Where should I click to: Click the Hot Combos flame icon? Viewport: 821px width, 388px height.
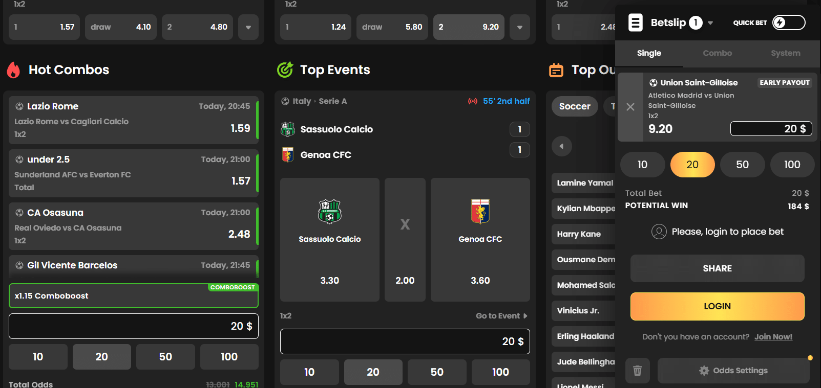click(x=14, y=70)
